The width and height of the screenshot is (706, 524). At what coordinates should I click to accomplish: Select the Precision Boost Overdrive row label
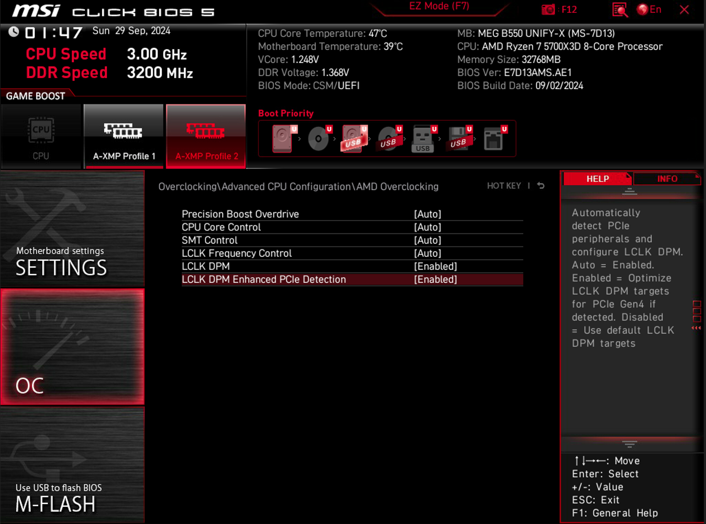240,214
